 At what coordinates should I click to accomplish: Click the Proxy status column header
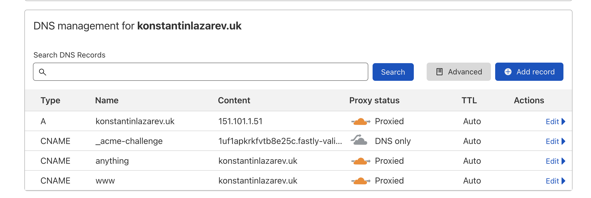374,100
